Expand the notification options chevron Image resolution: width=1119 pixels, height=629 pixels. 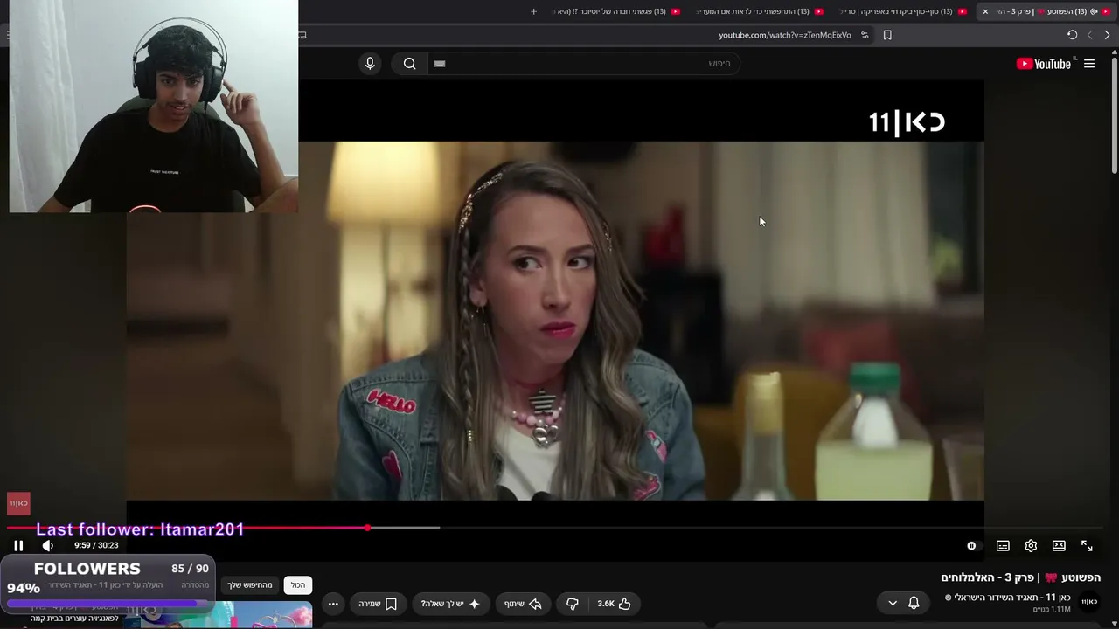[x=893, y=603]
